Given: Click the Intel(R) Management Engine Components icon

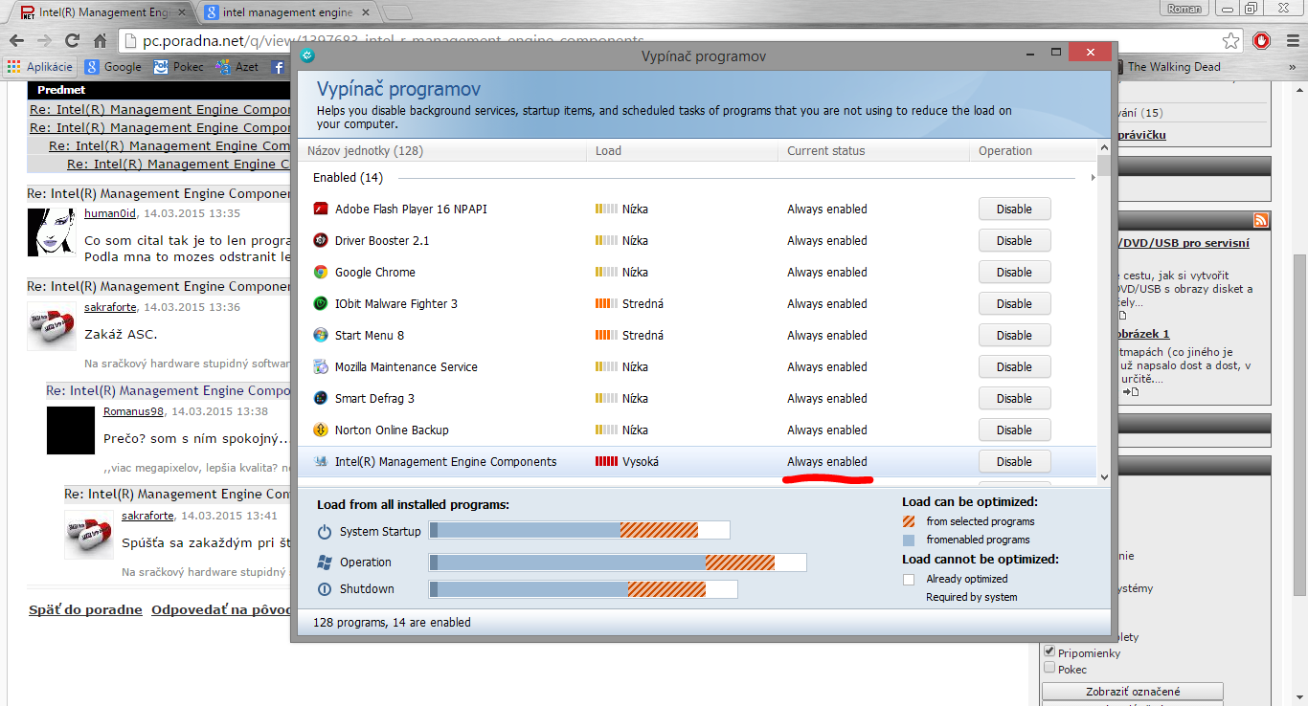Looking at the screenshot, I should [321, 461].
